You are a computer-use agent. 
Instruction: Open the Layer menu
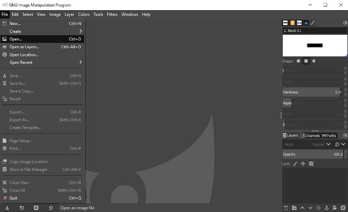69,14
